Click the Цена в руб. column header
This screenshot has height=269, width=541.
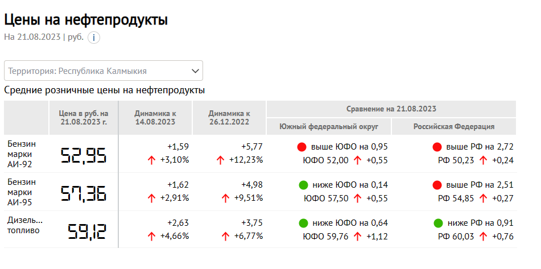(84, 118)
